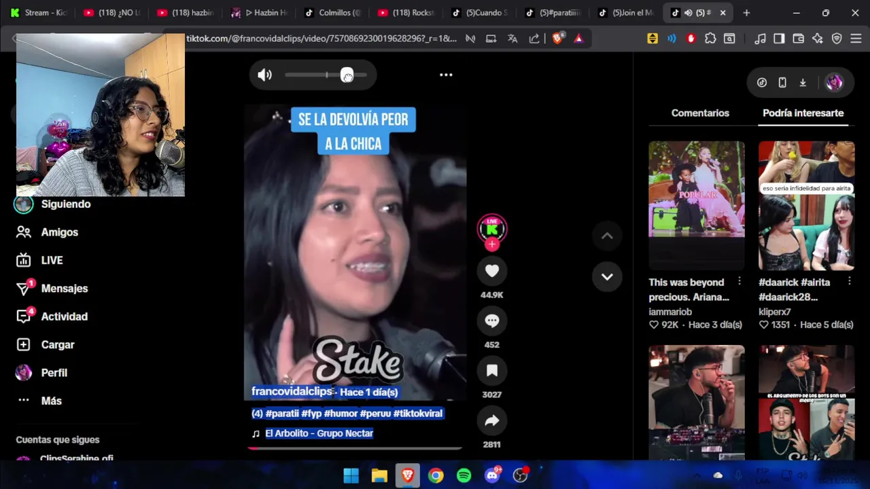Click the #paratii hashtag
This screenshot has width=870, height=489.
tap(282, 413)
